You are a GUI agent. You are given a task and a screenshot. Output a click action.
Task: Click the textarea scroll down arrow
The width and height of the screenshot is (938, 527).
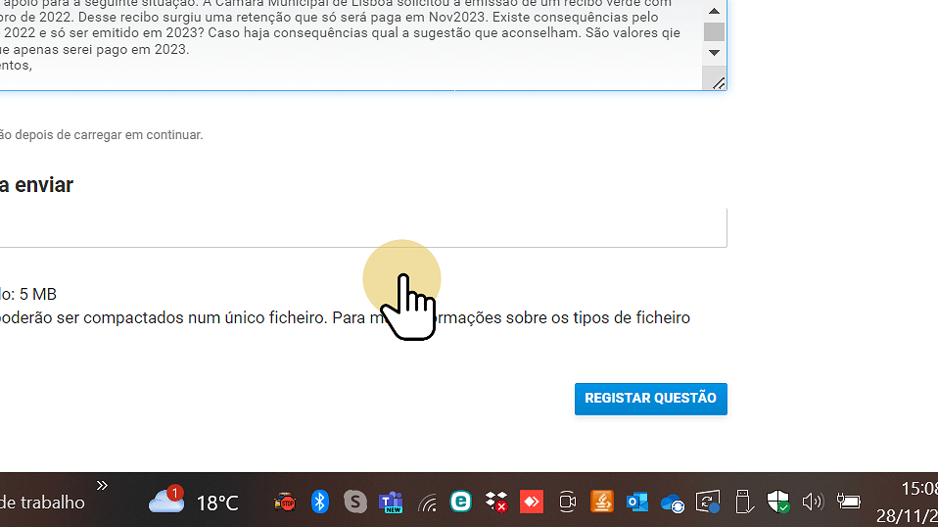point(714,53)
